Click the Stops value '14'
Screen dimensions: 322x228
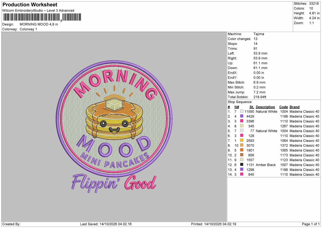pyautogui.click(x=255, y=44)
